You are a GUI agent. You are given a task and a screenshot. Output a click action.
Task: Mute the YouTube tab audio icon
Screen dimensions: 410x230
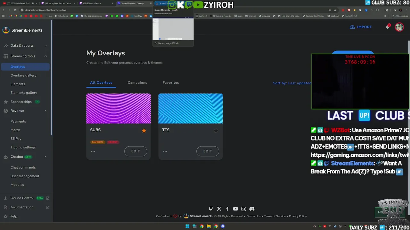coord(32,3)
